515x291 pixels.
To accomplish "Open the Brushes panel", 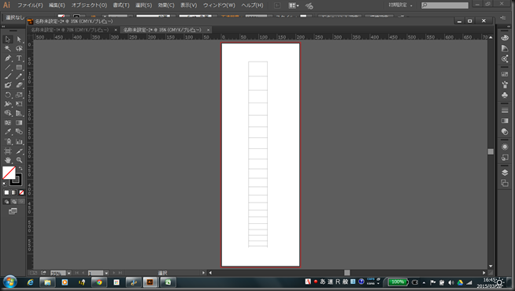I will tap(505, 85).
